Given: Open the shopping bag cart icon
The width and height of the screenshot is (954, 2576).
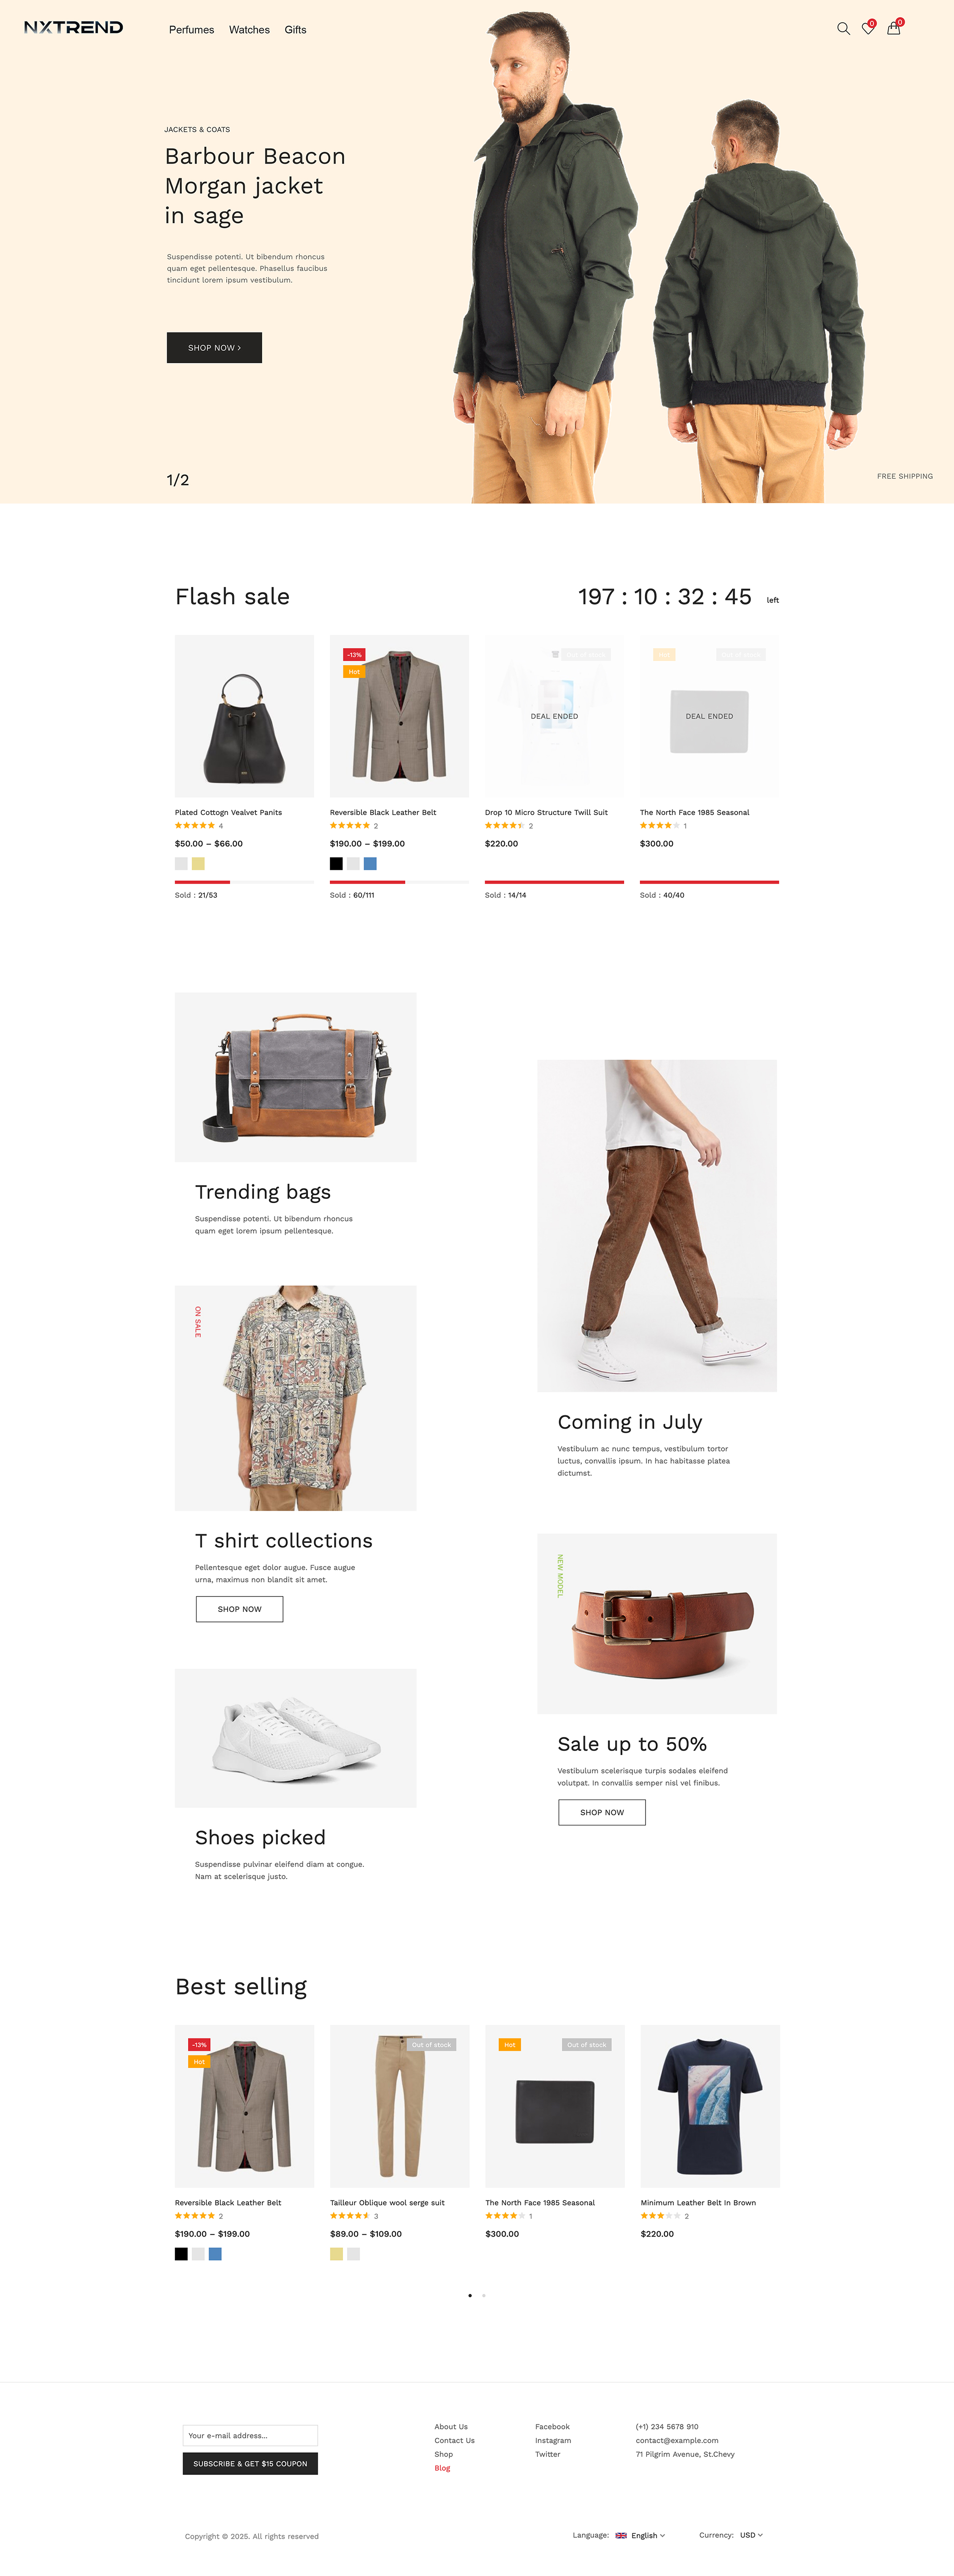Looking at the screenshot, I should (894, 29).
